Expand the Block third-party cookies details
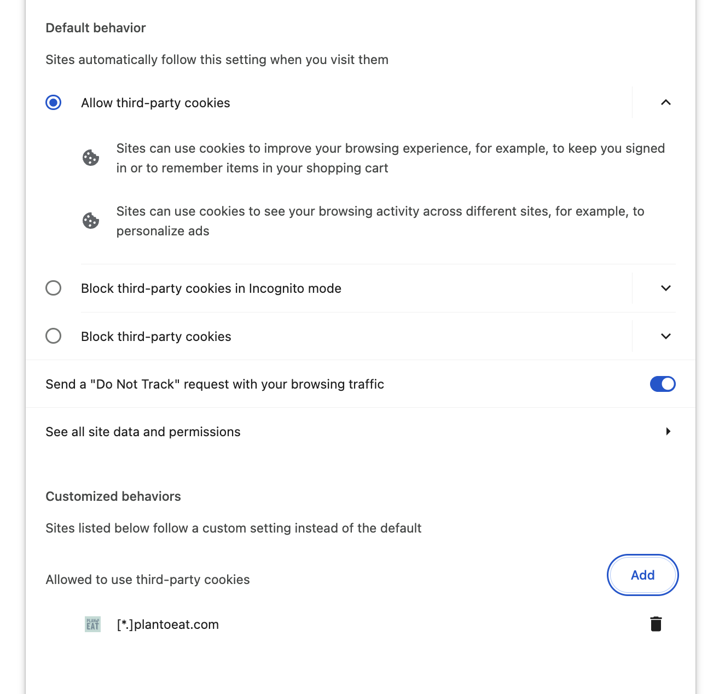This screenshot has width=719, height=694. [x=665, y=336]
